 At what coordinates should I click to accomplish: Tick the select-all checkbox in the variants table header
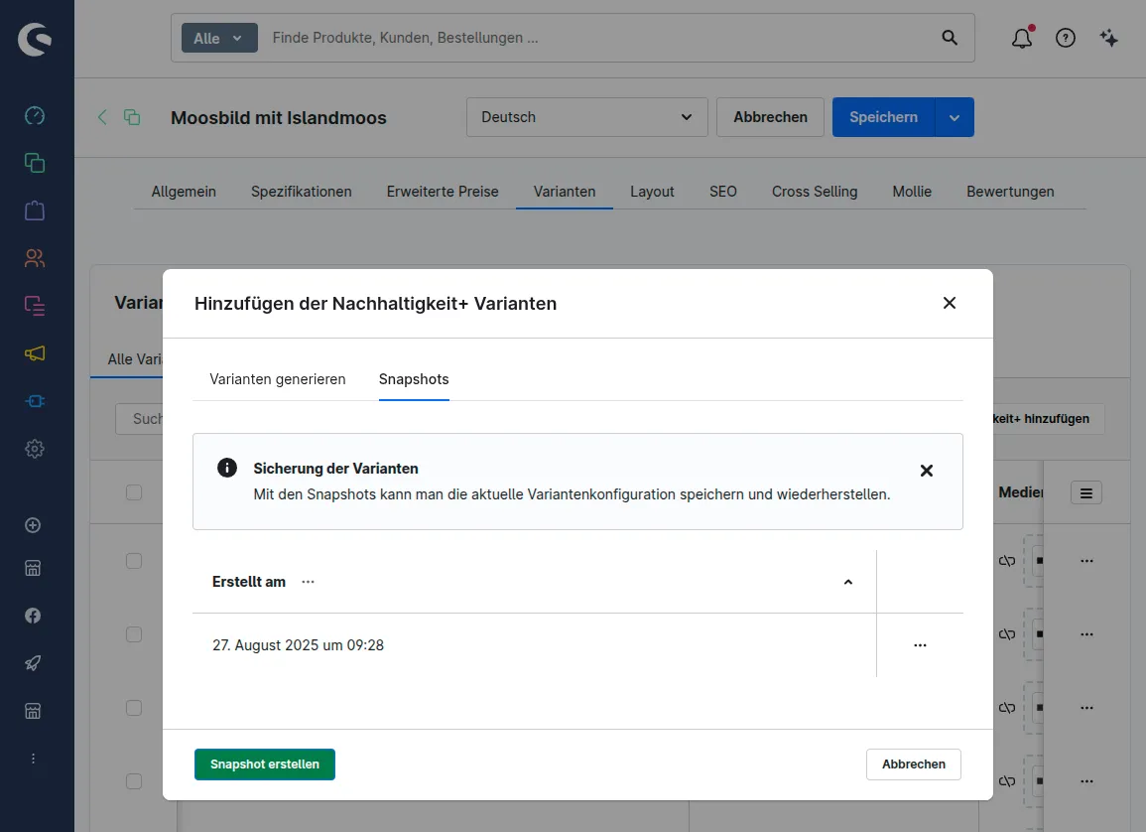(x=134, y=492)
